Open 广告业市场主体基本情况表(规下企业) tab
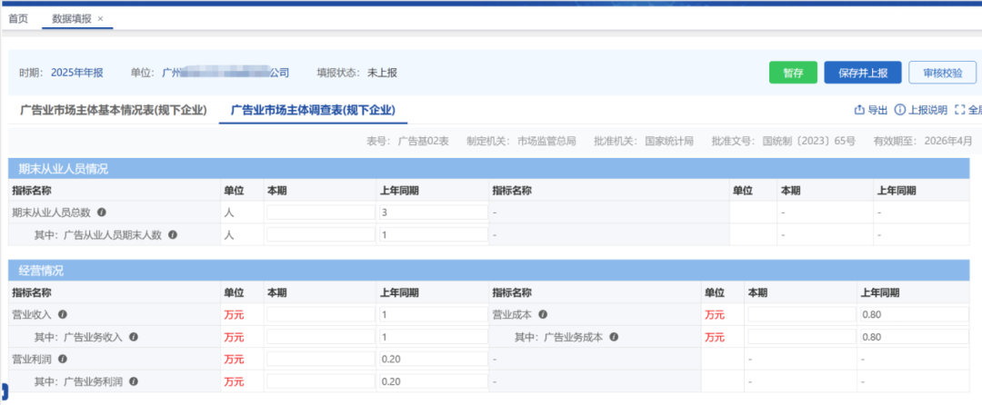 114,111
